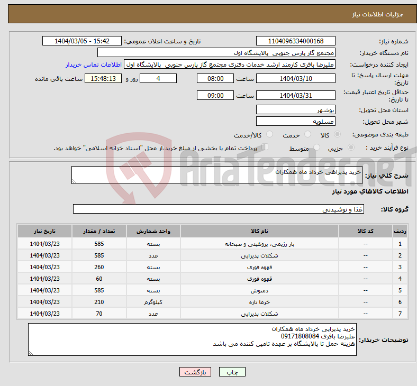The height and width of the screenshot is (386, 417).
Task: Click item name بار رژیمی، پروتئینی و صبحانه
Action: [x=259, y=244]
